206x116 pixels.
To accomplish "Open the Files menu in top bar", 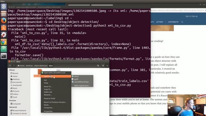I will pyautogui.click(x=3, y=1).
